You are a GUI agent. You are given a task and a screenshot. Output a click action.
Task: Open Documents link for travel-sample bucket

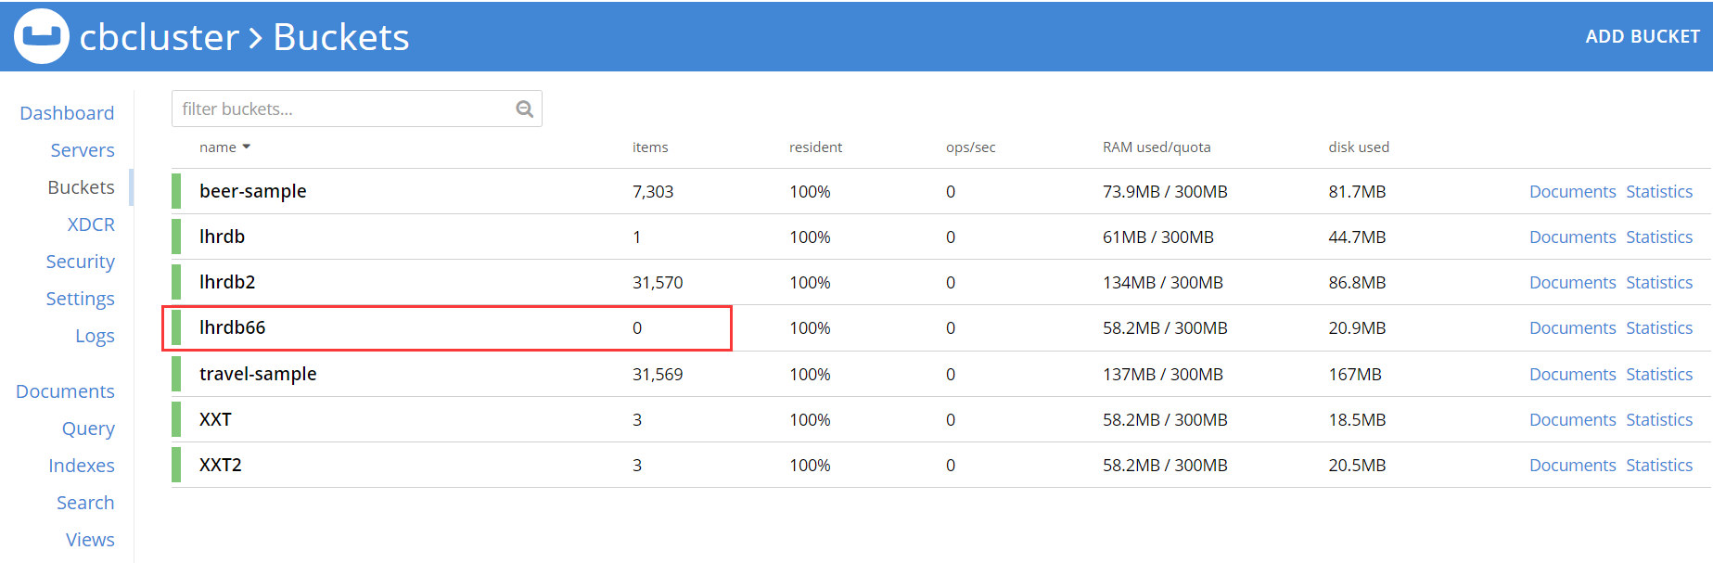tap(1572, 374)
